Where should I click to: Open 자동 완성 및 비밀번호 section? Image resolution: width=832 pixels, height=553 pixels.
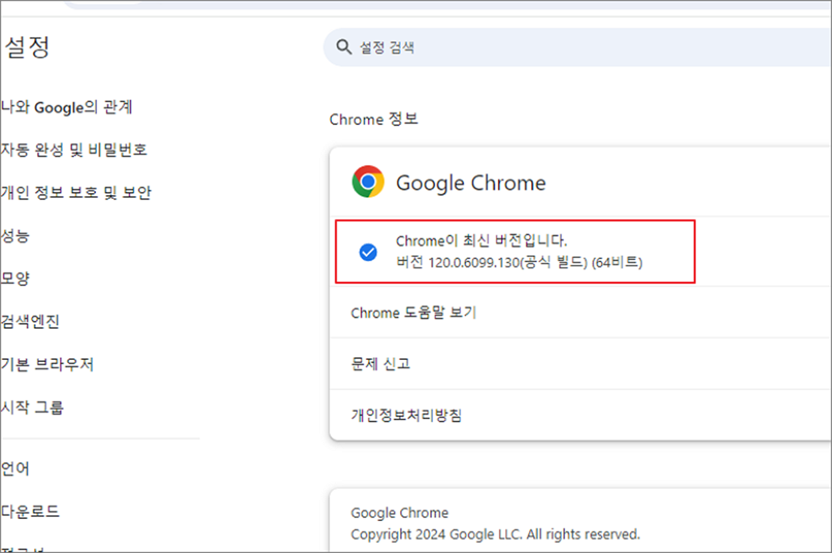point(74,150)
